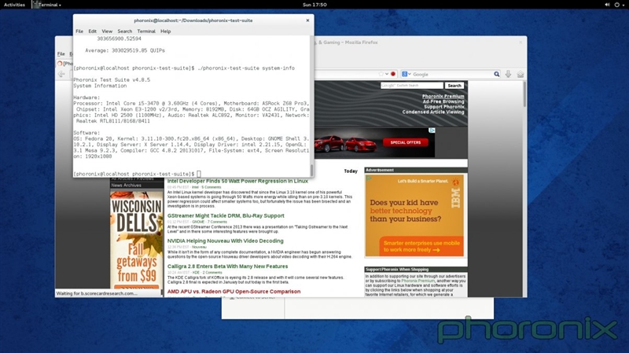Expand the search engine selector arrow
This screenshot has height=353, width=629.
(x=410, y=74)
